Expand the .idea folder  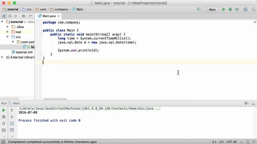7,27
